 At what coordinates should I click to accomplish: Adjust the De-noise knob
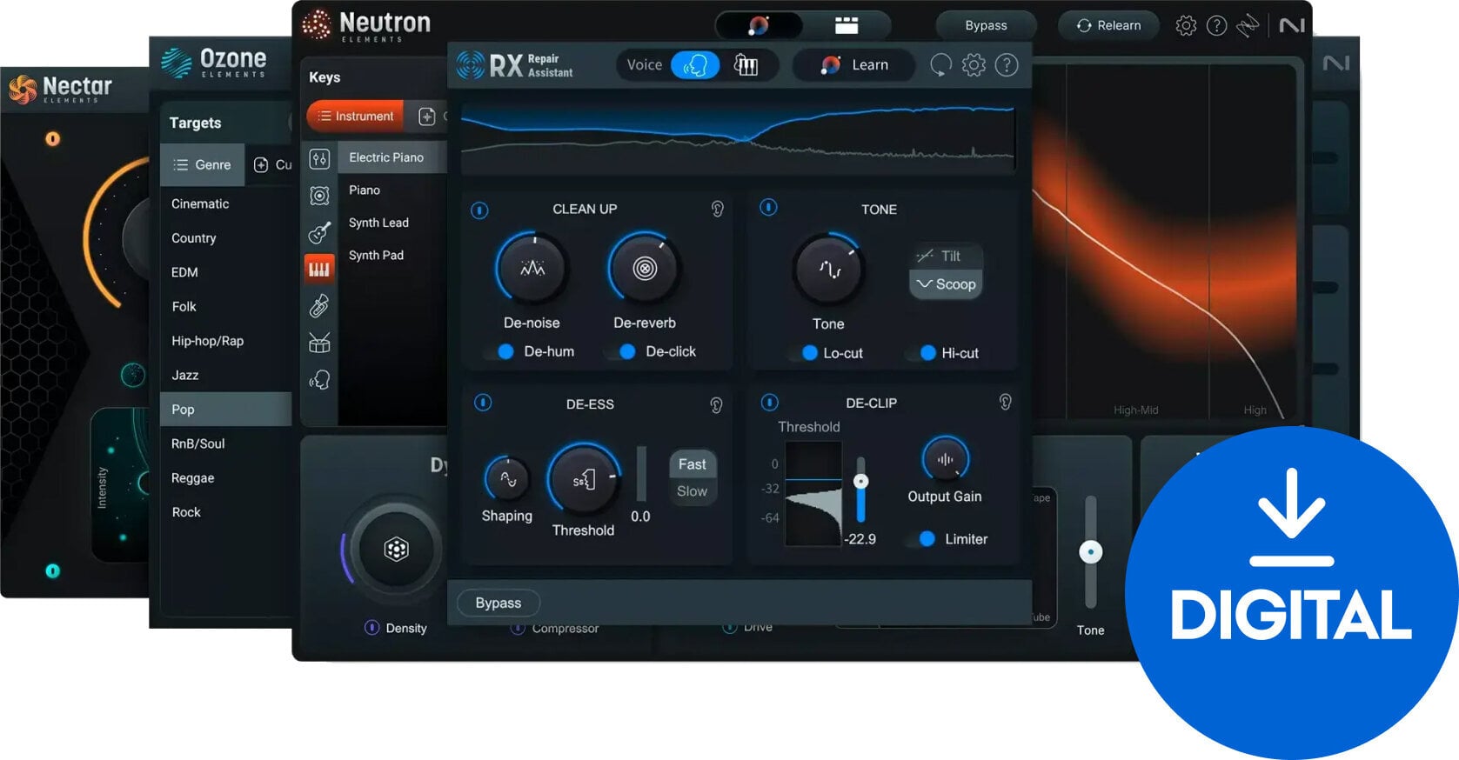[532, 269]
